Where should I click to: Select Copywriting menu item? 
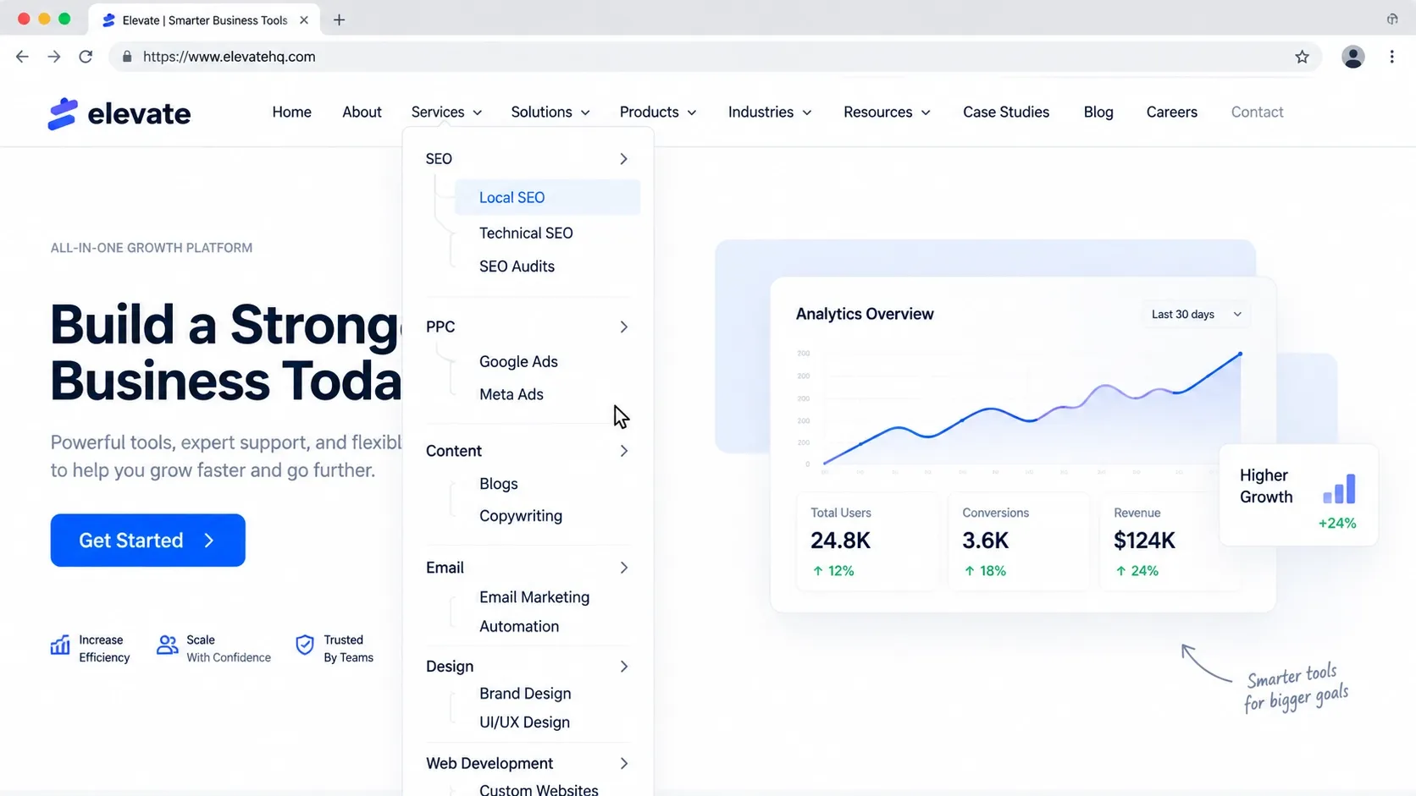click(520, 516)
